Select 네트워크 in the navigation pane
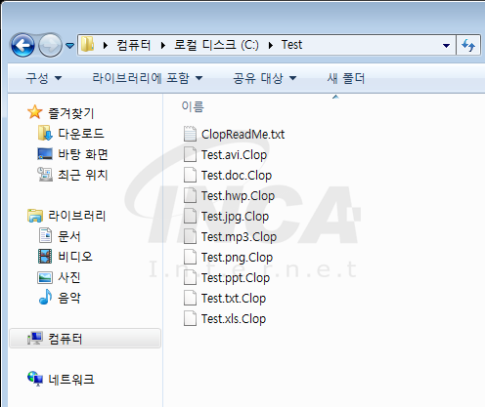485x407 pixels. pos(61,379)
